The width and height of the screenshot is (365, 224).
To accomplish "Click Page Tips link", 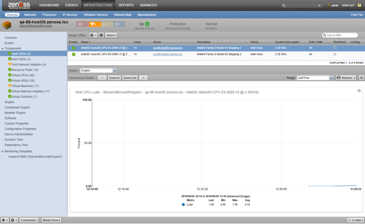I will point(357,15).
